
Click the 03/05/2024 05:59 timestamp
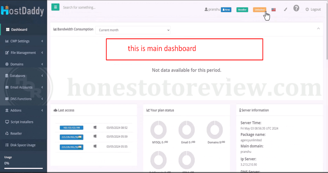(x=117, y=137)
